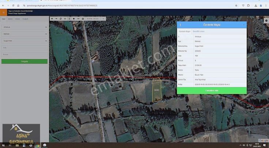Open the Merkez district dropdown
The width and height of the screenshot is (269, 148).
24,34
